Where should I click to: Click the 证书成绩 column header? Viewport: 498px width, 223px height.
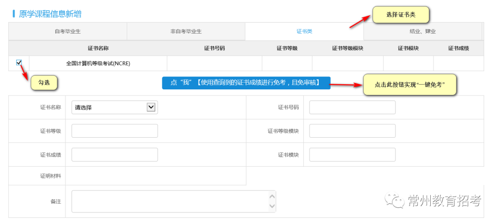point(459,48)
